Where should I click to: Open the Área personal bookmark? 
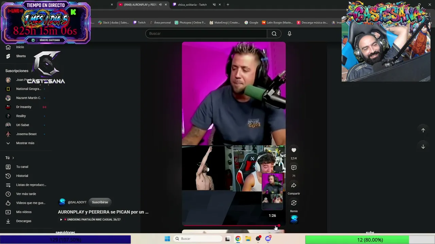(160, 23)
